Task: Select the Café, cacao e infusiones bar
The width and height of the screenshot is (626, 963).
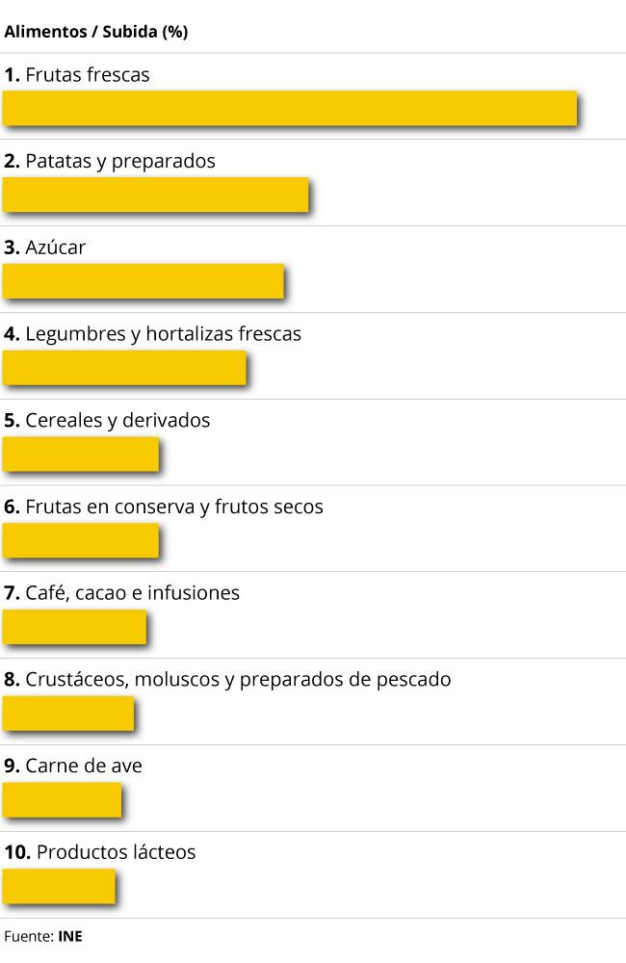Action: [x=74, y=627]
